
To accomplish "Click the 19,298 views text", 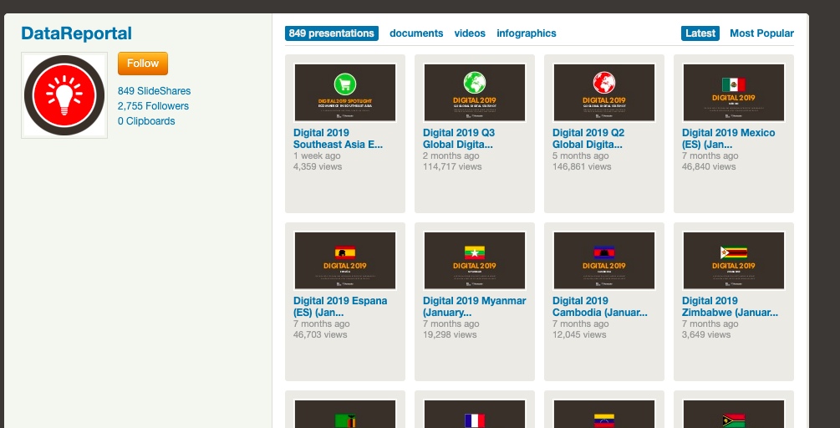I will [x=450, y=335].
